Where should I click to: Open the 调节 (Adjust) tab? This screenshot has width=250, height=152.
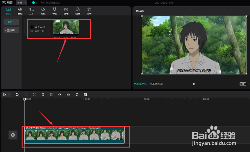tap(89, 11)
